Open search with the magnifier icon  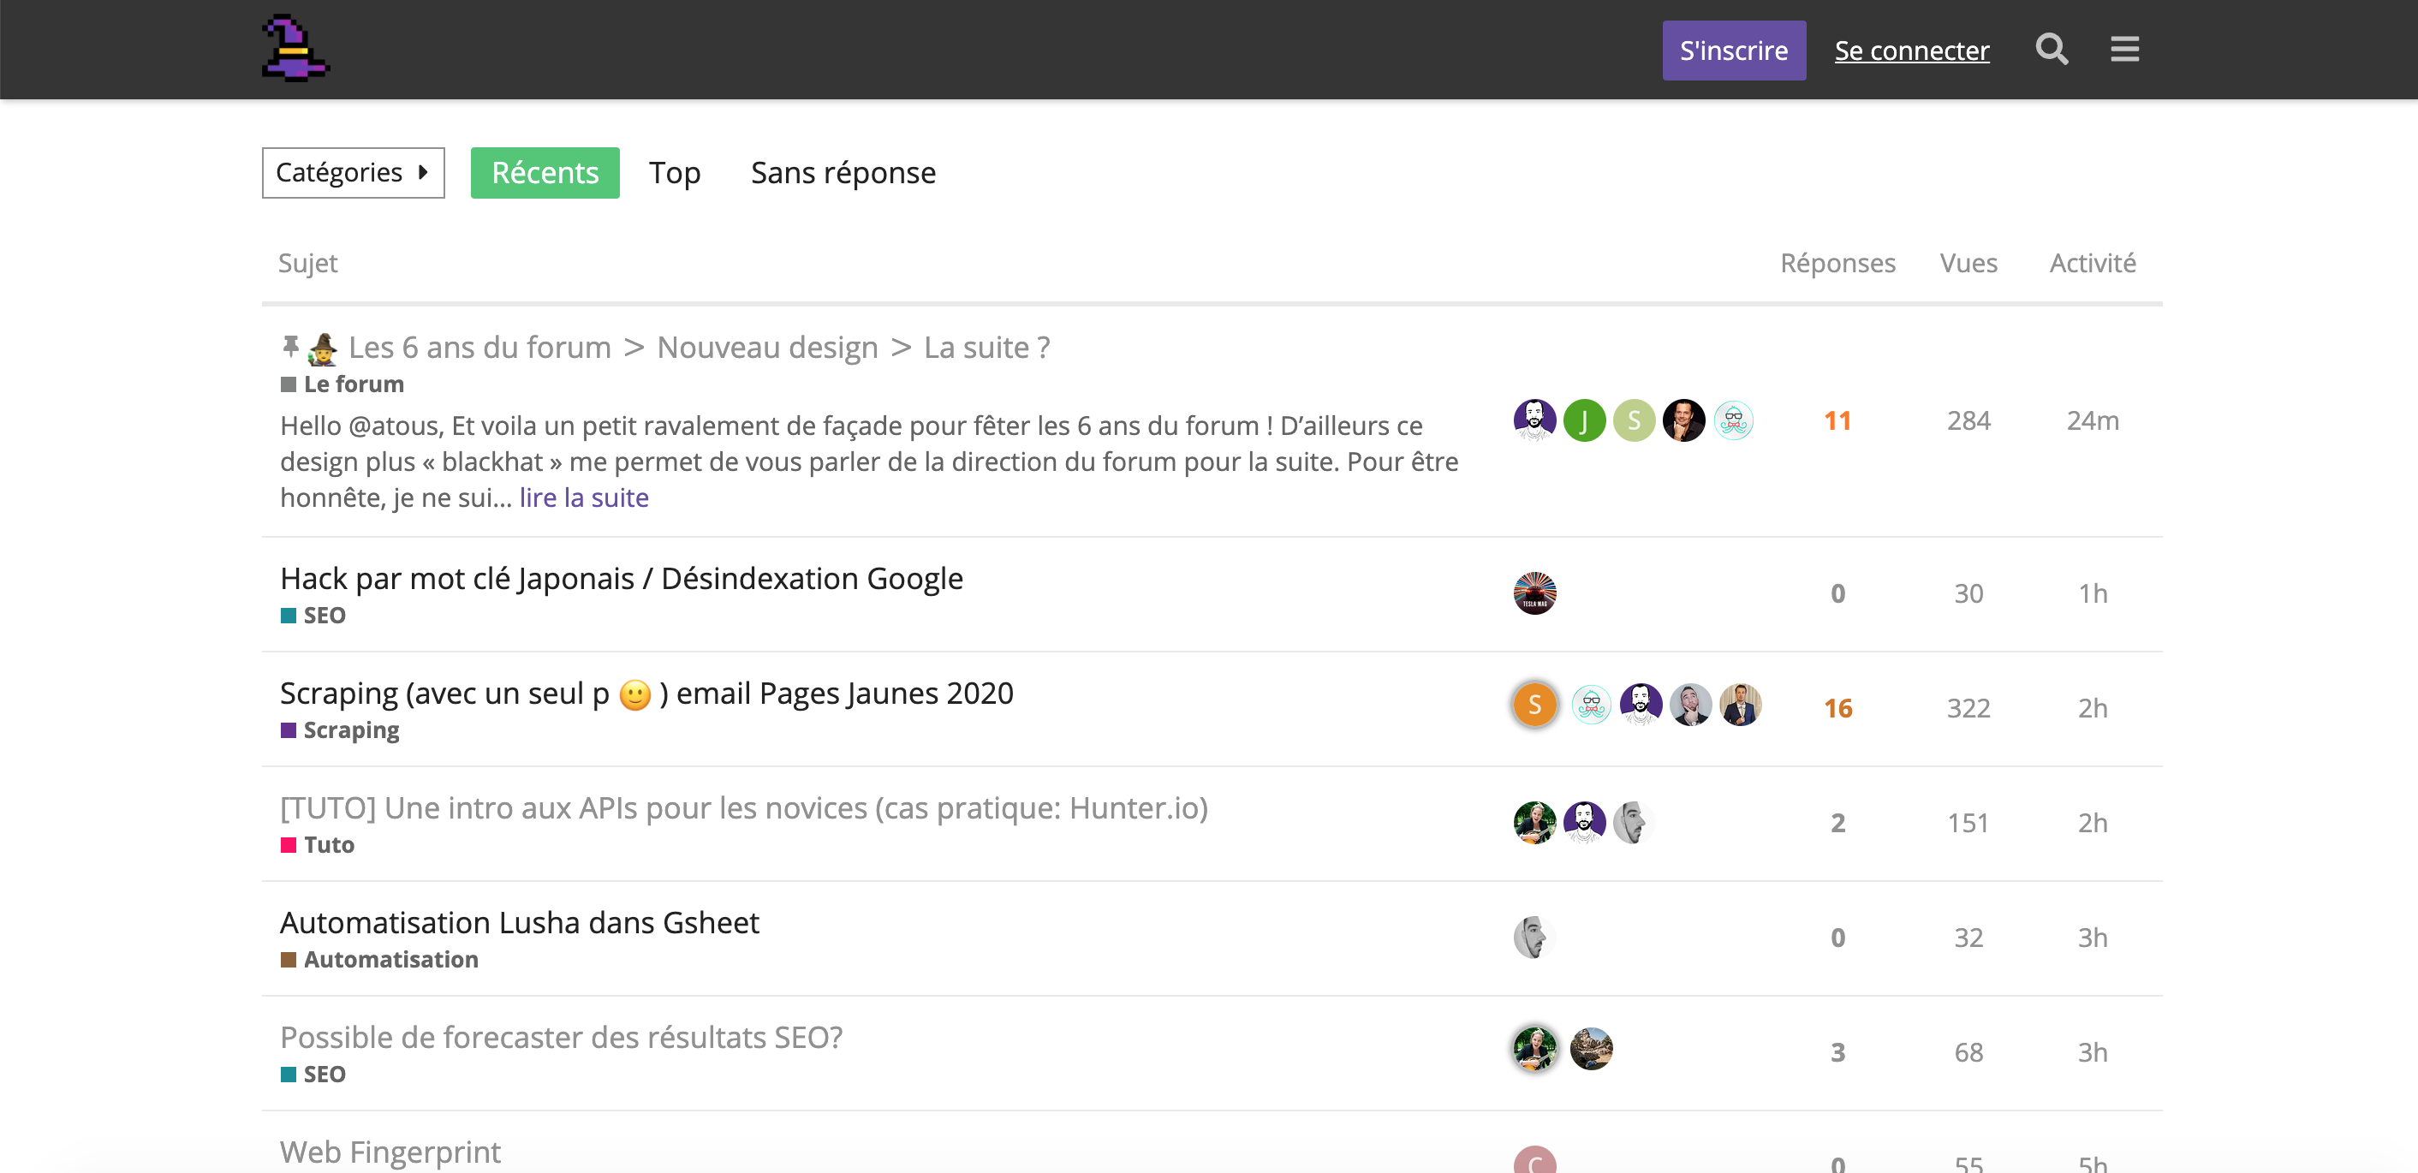[x=2052, y=49]
